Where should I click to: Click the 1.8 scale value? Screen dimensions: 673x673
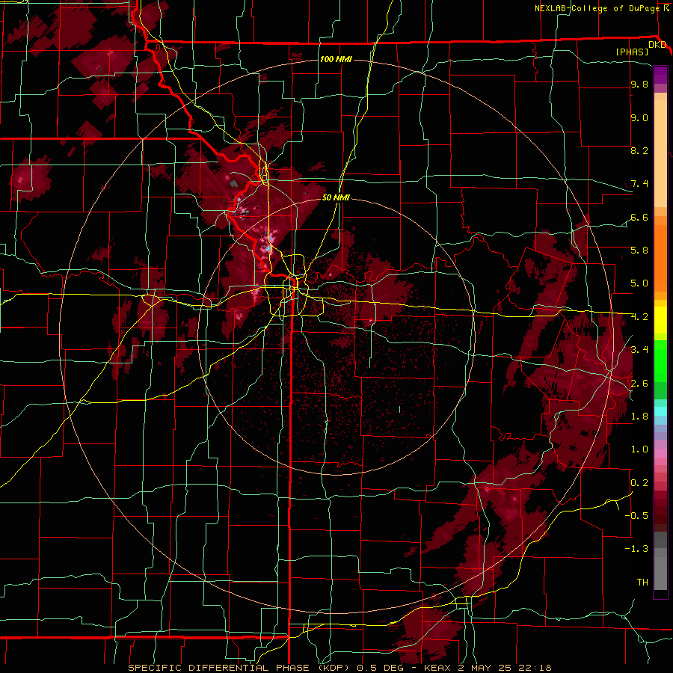click(639, 416)
